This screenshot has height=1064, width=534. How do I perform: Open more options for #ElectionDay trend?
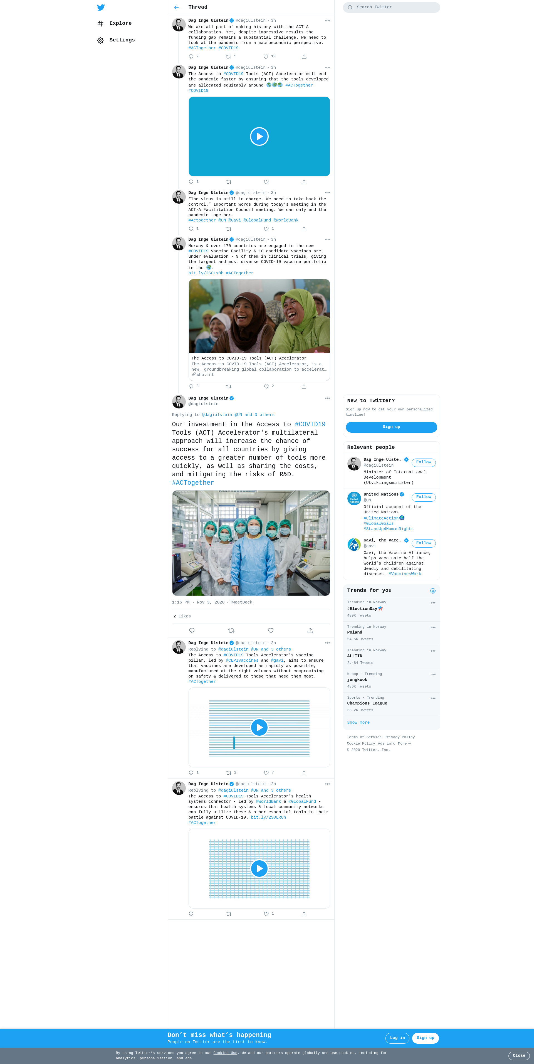[x=433, y=603]
